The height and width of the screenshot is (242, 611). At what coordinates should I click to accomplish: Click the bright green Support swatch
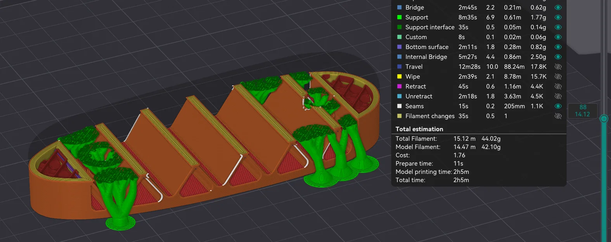[399, 17]
